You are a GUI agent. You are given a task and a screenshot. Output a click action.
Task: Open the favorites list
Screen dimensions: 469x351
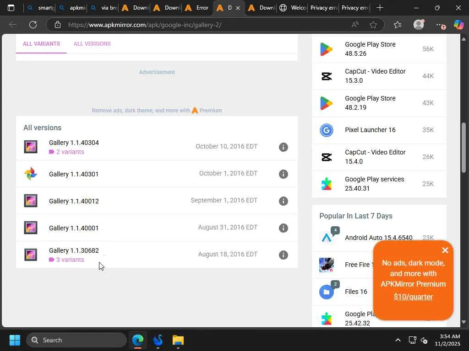click(398, 25)
